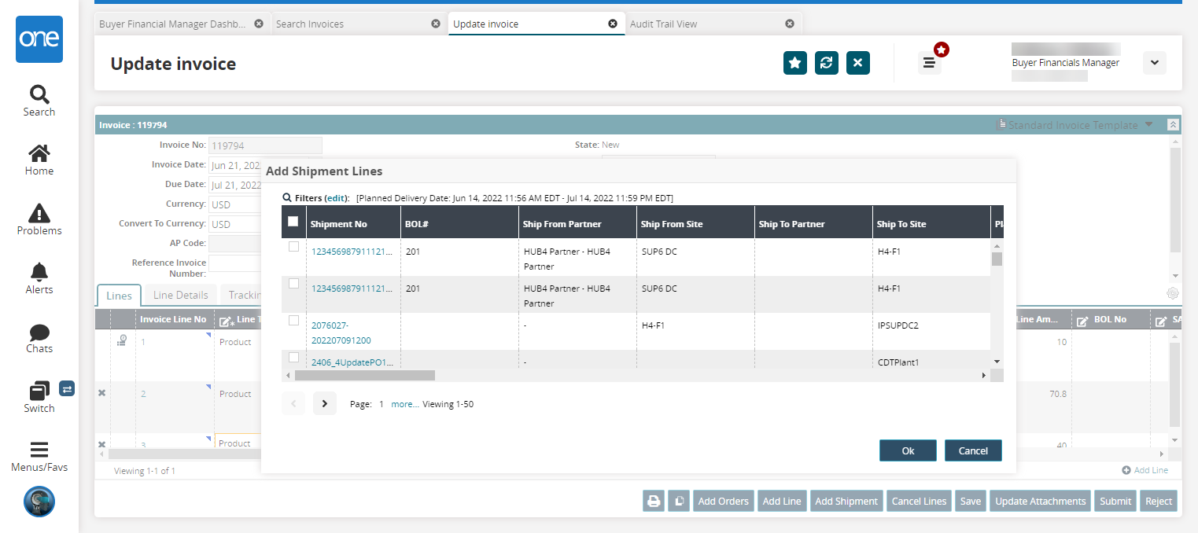This screenshot has height=533, width=1198.
Task: Check the first shipment row checkbox
Action: [x=293, y=247]
